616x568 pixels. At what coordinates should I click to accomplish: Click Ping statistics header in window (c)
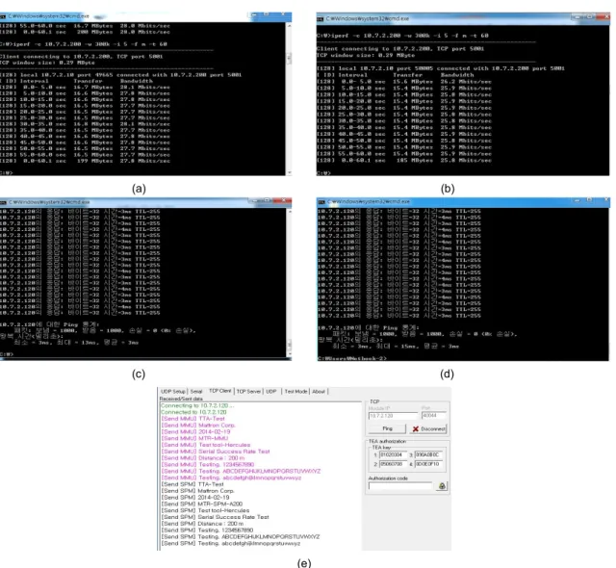pyautogui.click(x=49, y=324)
